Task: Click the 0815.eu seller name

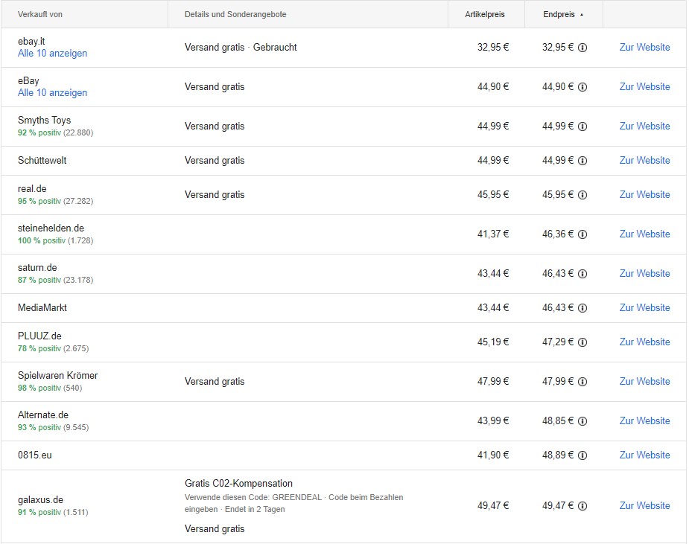Action: (x=35, y=455)
